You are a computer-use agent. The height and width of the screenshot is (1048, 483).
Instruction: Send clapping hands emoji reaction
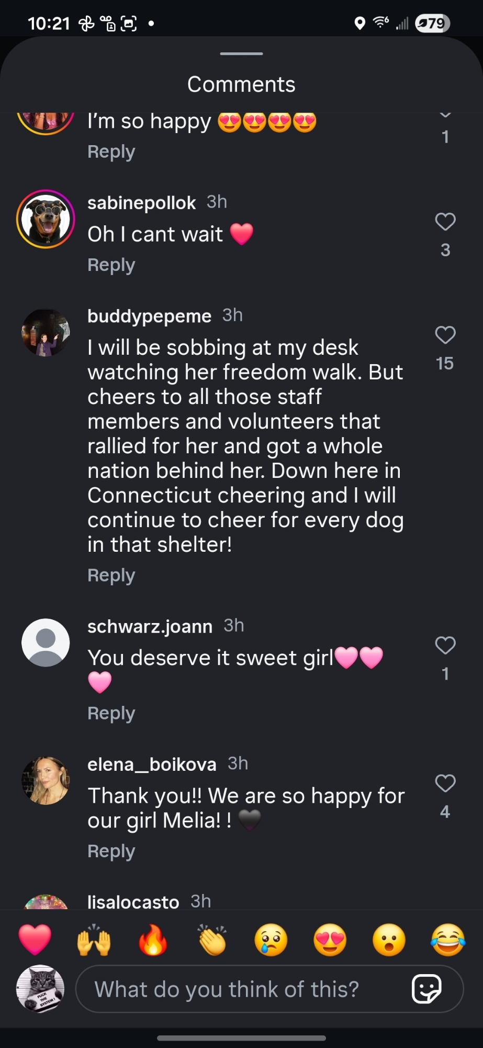click(212, 939)
